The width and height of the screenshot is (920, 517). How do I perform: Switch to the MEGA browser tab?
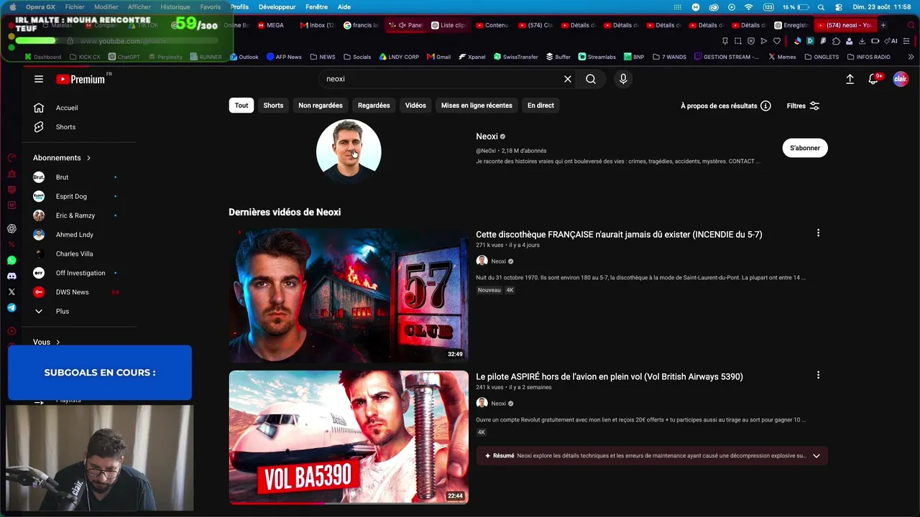(271, 25)
